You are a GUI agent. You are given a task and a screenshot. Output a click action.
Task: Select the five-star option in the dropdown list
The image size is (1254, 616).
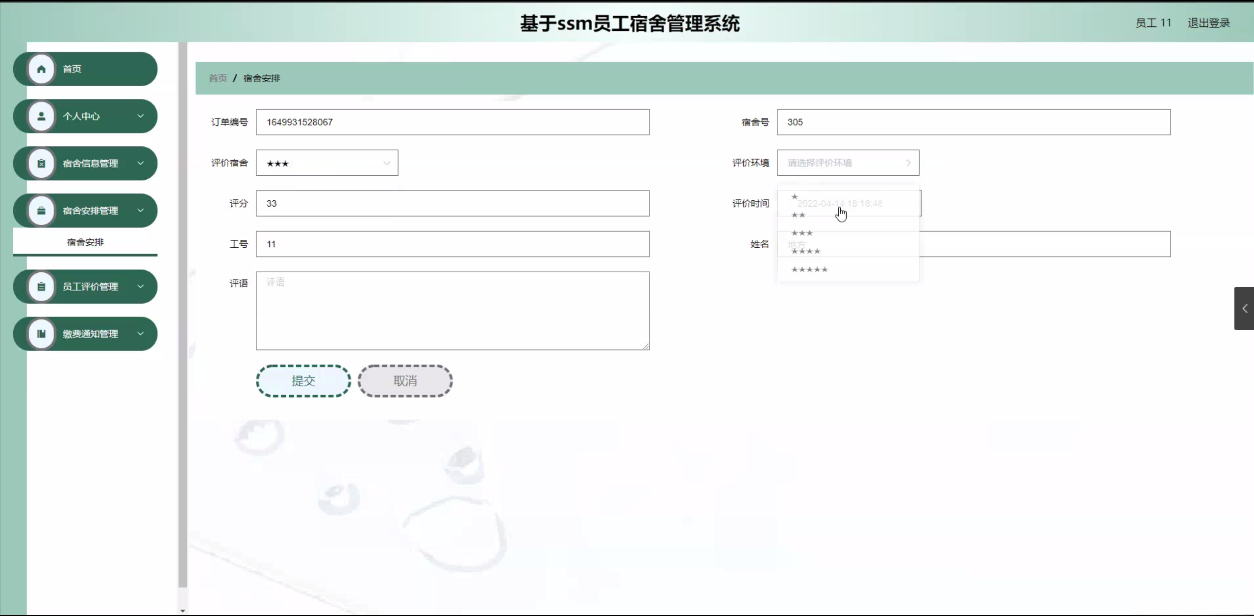click(x=809, y=270)
